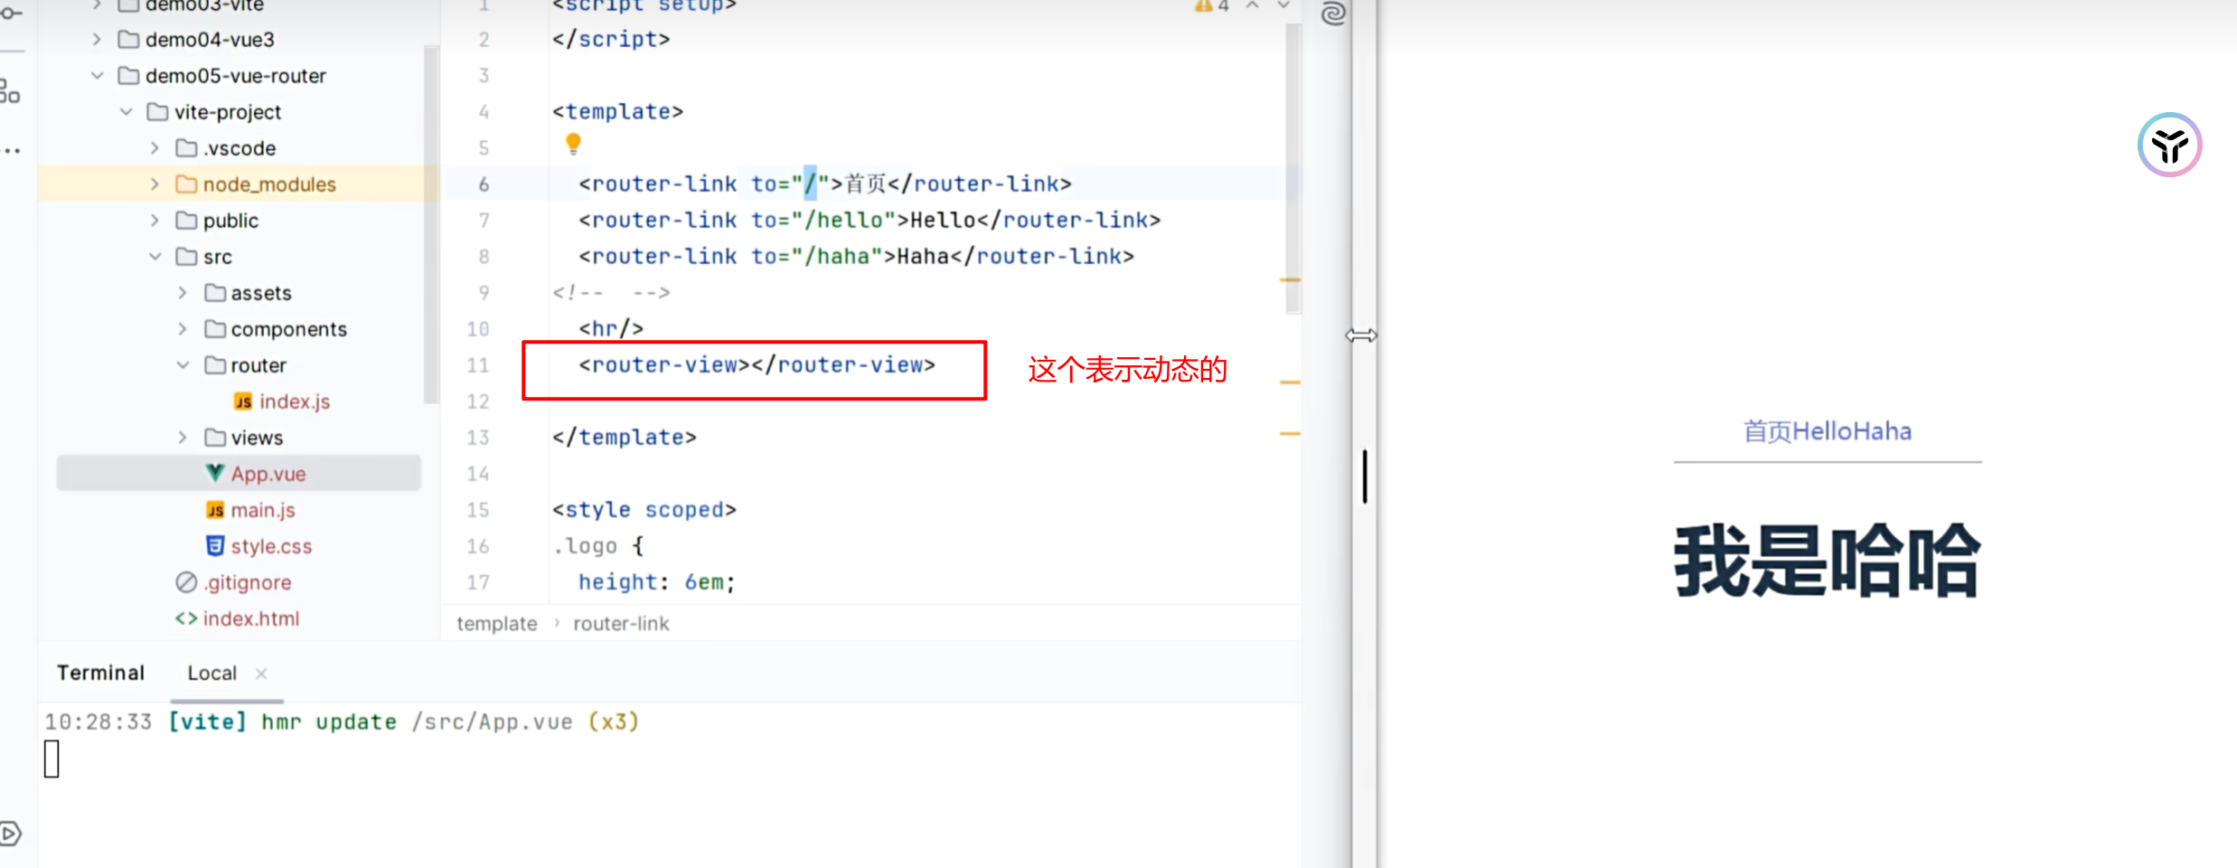This screenshot has height=868, width=2237.
Task: Click the .gitignore file icon
Action: (186, 582)
